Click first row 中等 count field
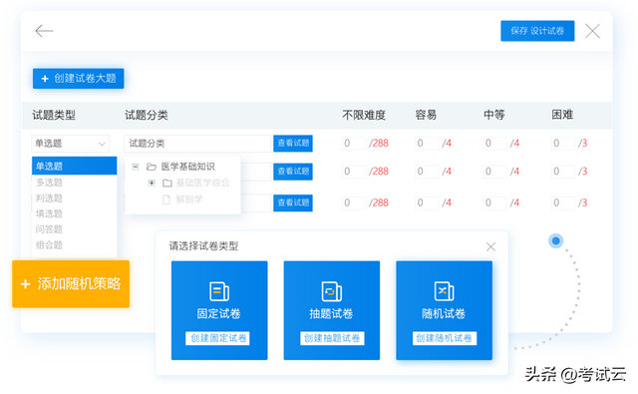638x394 pixels. click(x=494, y=144)
